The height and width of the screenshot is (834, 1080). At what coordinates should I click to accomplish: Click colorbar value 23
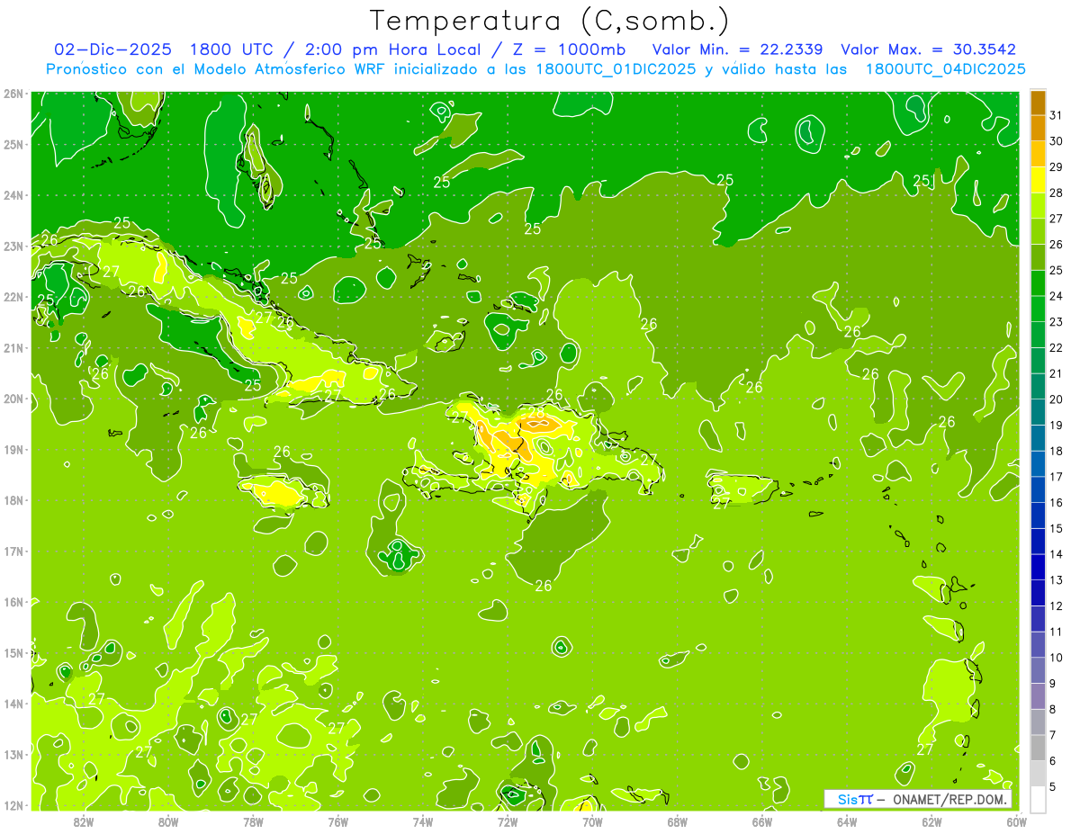[1057, 322]
